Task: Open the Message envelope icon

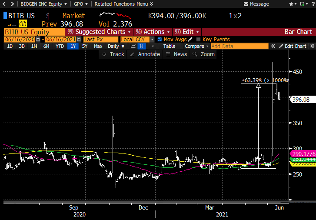Action: (x=246, y=4)
